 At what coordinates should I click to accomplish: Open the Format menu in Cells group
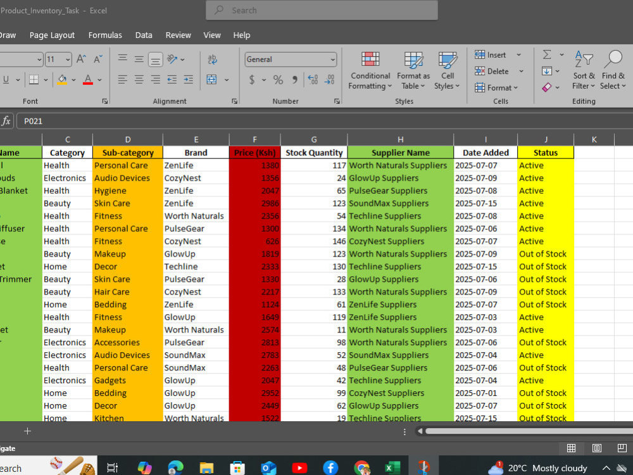tap(496, 87)
